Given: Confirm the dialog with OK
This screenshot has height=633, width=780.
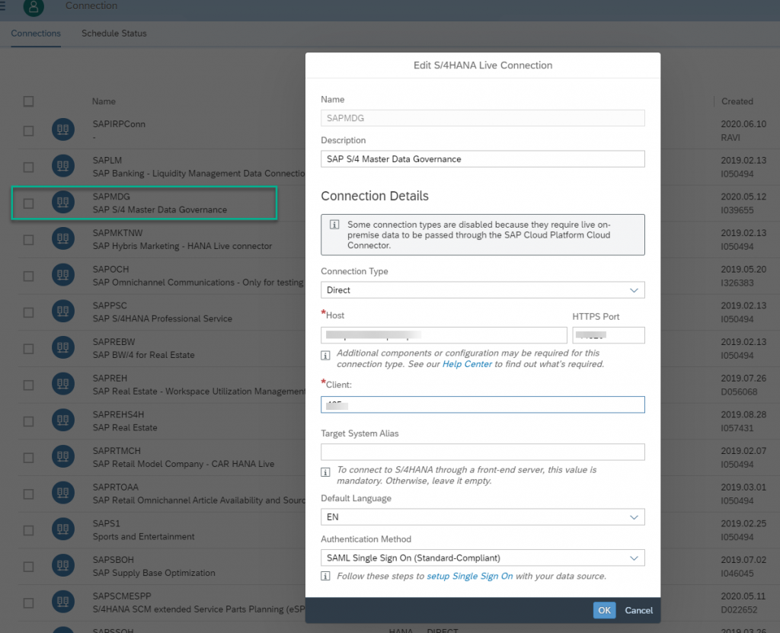Looking at the screenshot, I should click(x=604, y=610).
